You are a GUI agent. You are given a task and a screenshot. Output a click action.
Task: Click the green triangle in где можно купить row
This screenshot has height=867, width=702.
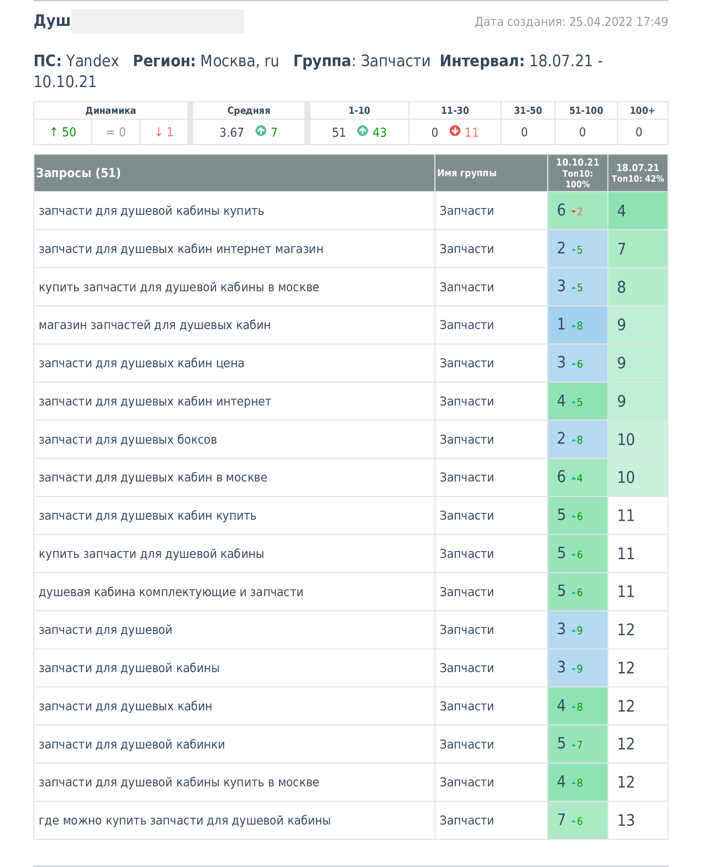[573, 822]
